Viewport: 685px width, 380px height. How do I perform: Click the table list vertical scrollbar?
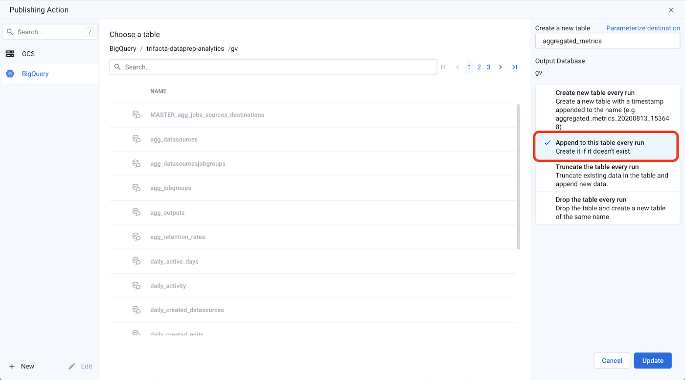point(519,176)
